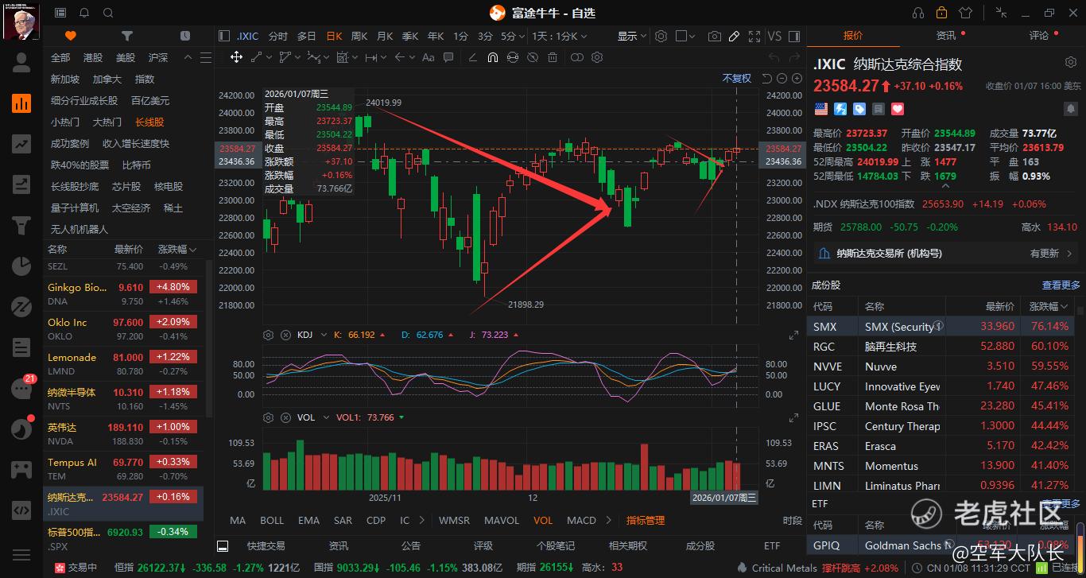
Task: Click the search magnifier icon
Action: click(x=108, y=13)
